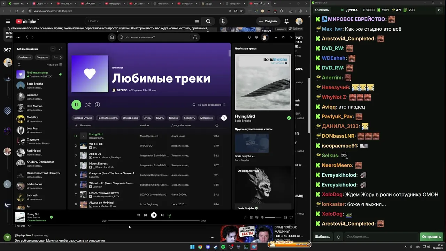Enter Spotify full-screen mode
This screenshot has width=446, height=251.
coord(291,217)
